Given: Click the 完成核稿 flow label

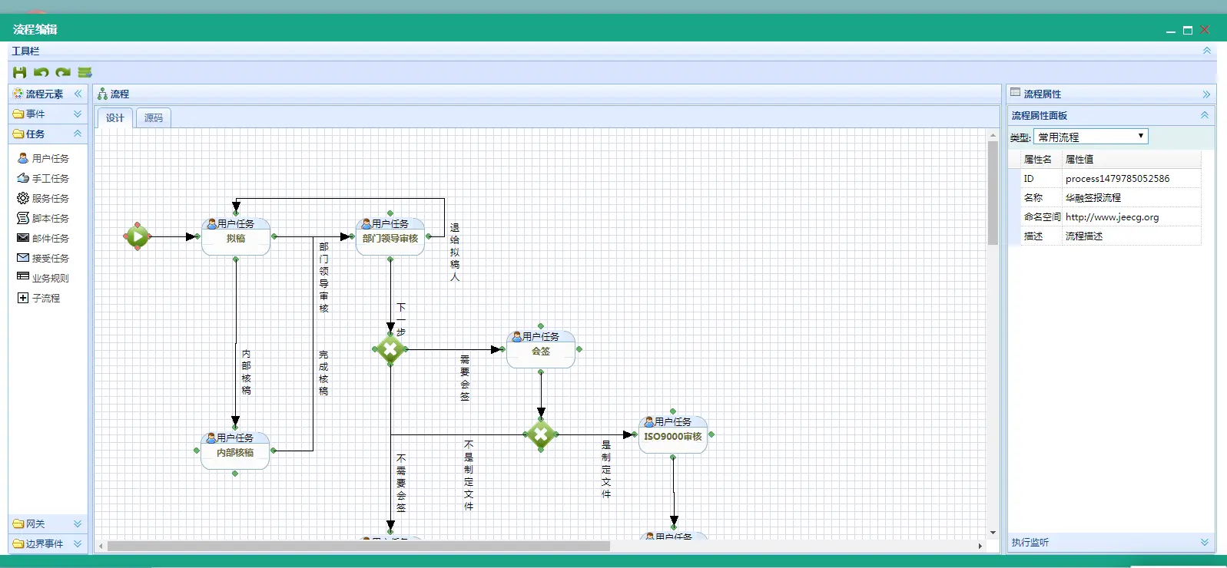Looking at the screenshot, I should [x=323, y=373].
